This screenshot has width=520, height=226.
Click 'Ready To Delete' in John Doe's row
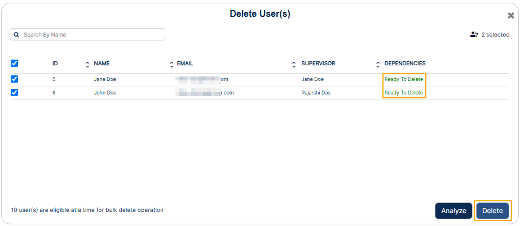pyautogui.click(x=404, y=93)
